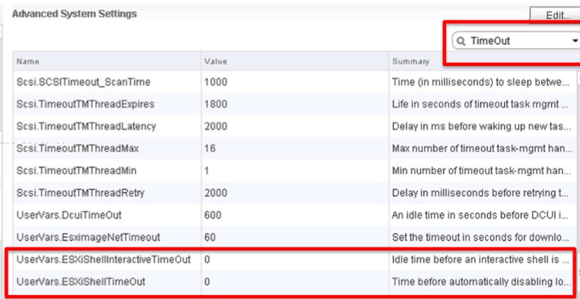Click summary 'Min number of timeout task-mgmt'
The image size is (580, 299).
tap(482, 171)
